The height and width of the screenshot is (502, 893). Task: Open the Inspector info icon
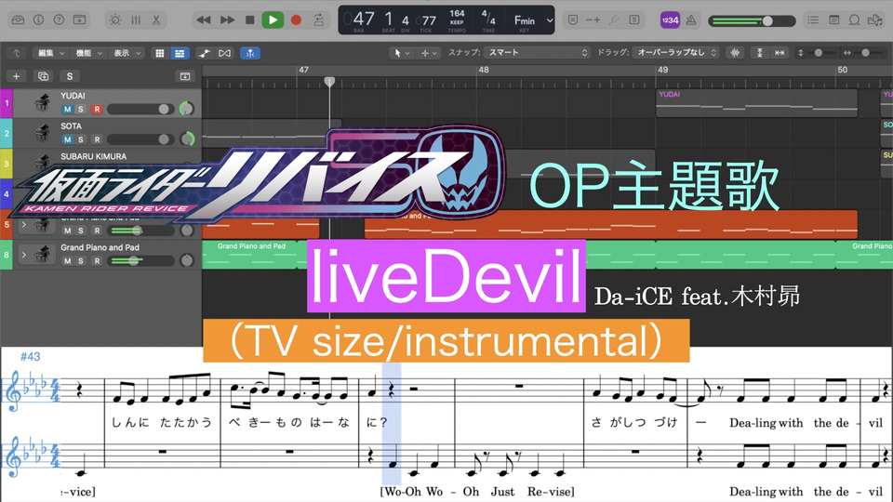click(x=38, y=20)
